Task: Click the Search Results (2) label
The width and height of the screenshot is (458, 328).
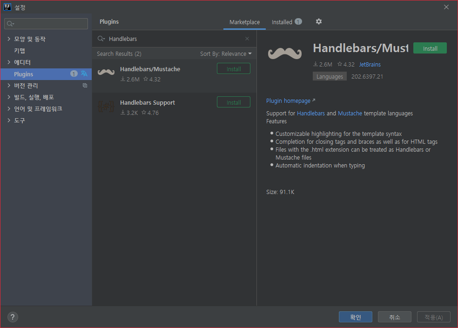Action: pyautogui.click(x=119, y=54)
